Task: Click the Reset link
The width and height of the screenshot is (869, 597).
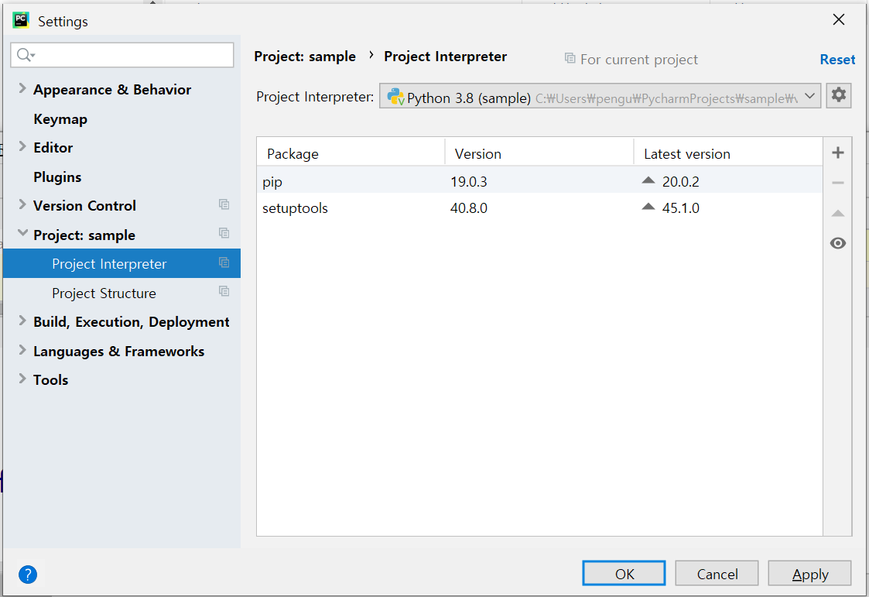Action: (x=837, y=60)
